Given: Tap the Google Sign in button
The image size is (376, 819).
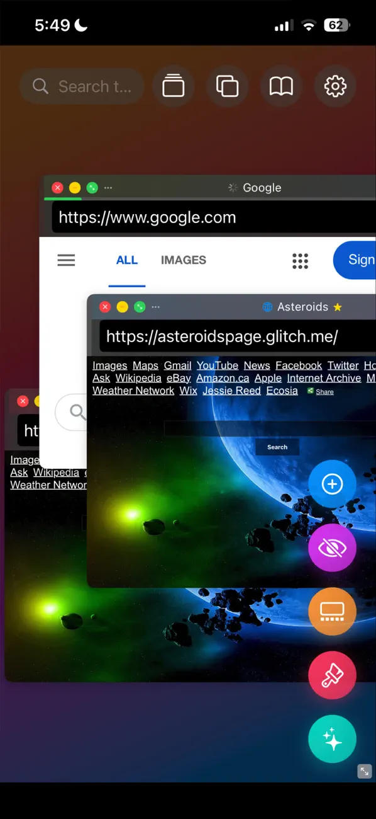Looking at the screenshot, I should click(x=355, y=260).
